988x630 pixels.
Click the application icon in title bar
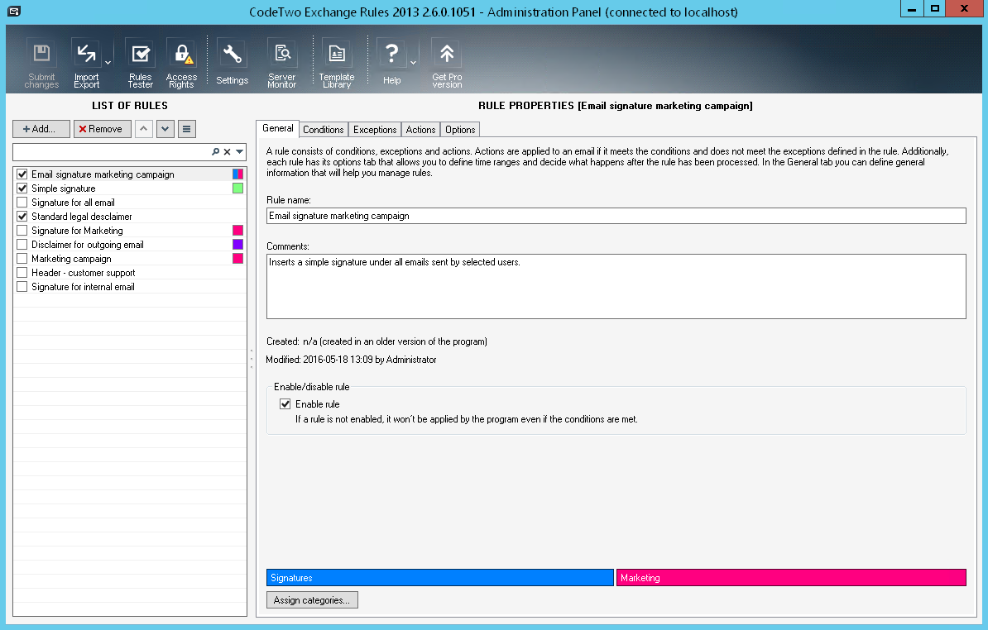click(x=14, y=11)
